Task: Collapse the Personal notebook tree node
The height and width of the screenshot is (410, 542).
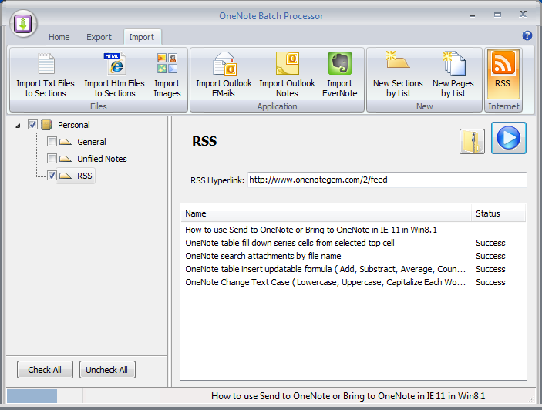Action: pos(18,126)
